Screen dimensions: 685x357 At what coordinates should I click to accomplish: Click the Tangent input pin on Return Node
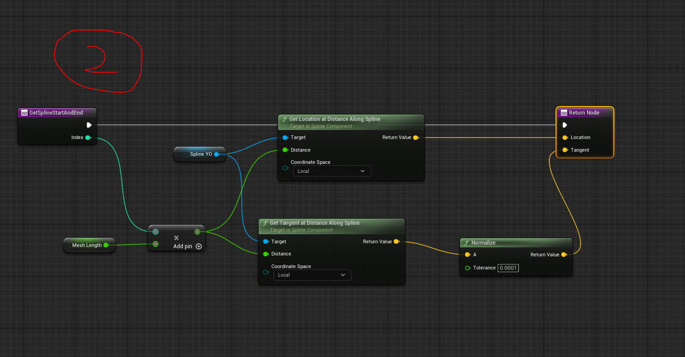click(565, 150)
